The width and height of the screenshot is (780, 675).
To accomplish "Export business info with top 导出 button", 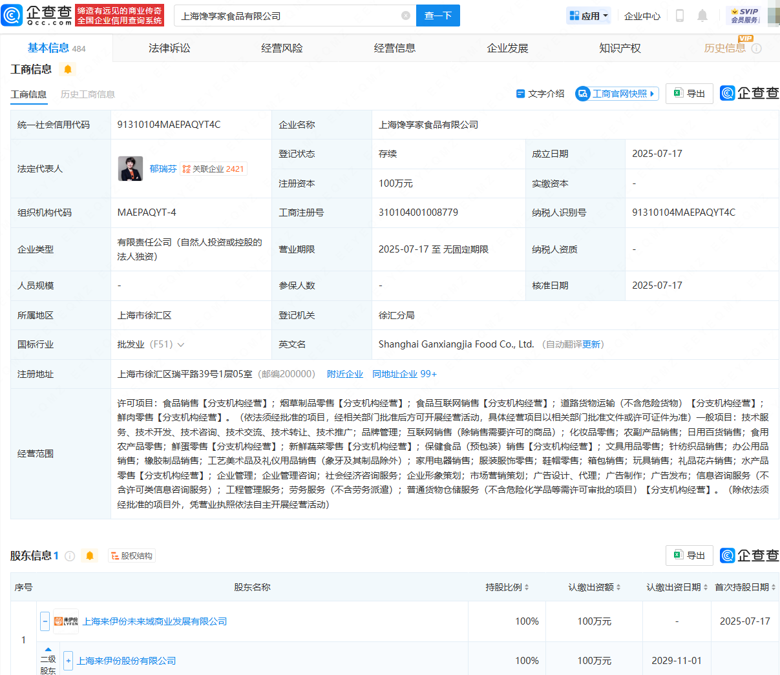I will 690,94.
